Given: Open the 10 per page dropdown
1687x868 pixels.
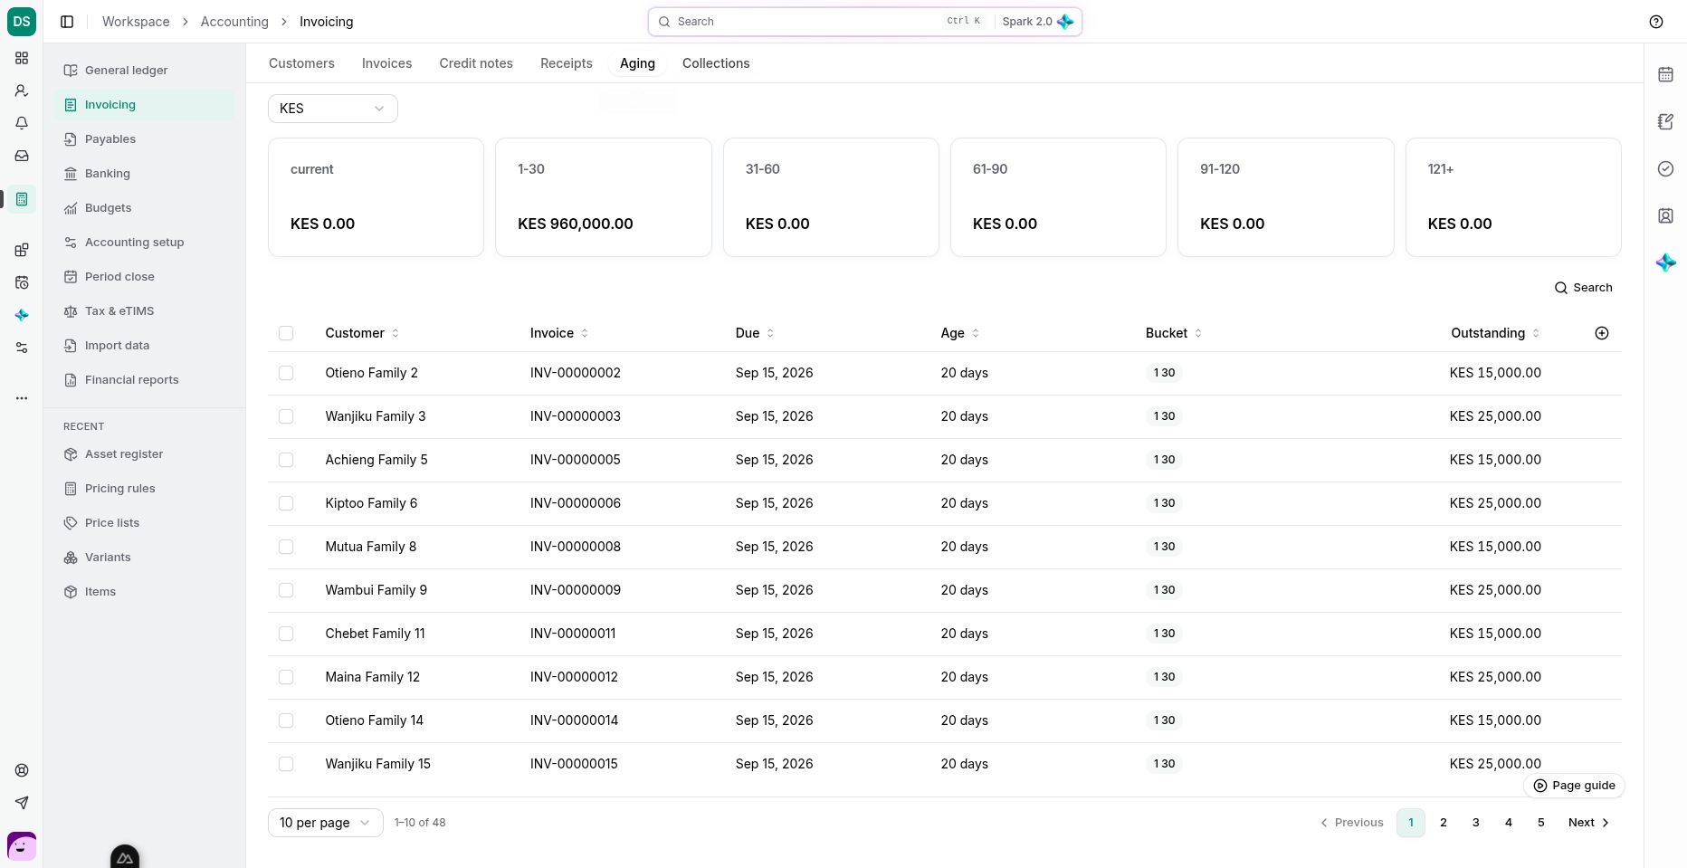Looking at the screenshot, I should 325,823.
